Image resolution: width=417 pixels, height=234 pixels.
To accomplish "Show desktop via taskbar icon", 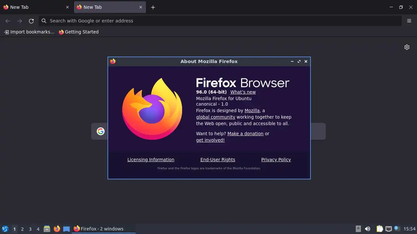I will click(x=66, y=229).
